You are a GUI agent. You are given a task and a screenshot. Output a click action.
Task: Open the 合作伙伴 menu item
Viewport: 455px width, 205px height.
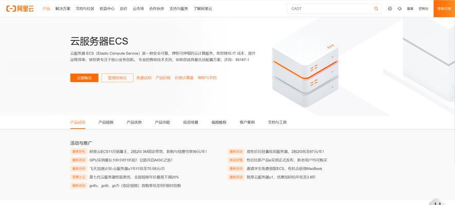(x=157, y=9)
